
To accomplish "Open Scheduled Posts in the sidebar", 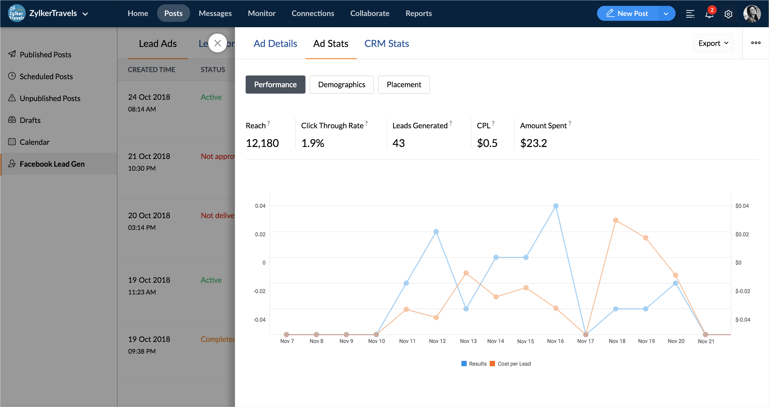I will [x=46, y=77].
